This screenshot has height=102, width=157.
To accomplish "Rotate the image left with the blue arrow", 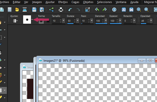I will tap(97, 10).
